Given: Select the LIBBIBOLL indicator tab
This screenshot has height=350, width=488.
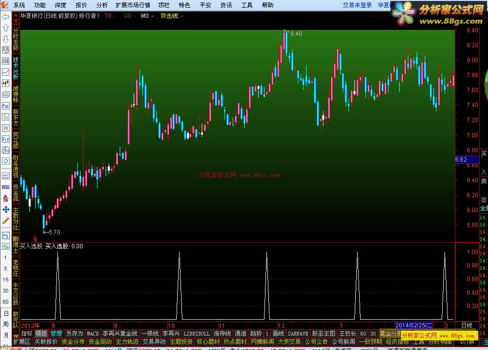Looking at the screenshot, I should [x=196, y=334].
